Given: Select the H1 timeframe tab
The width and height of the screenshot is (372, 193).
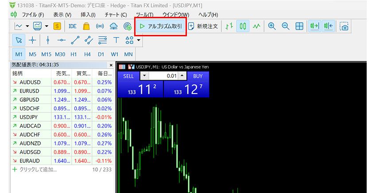Looking at the screenshot, I should coord(74,54).
